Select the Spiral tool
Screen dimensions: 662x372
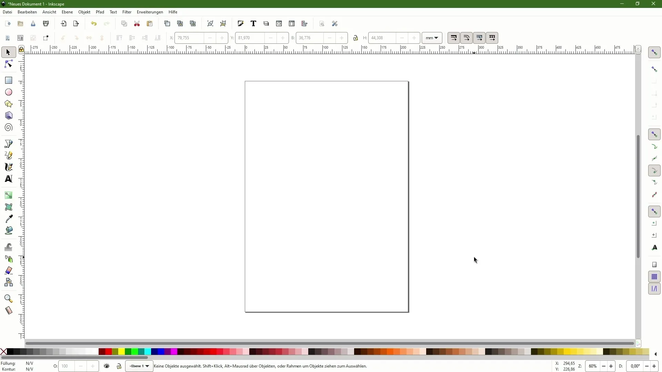8,127
